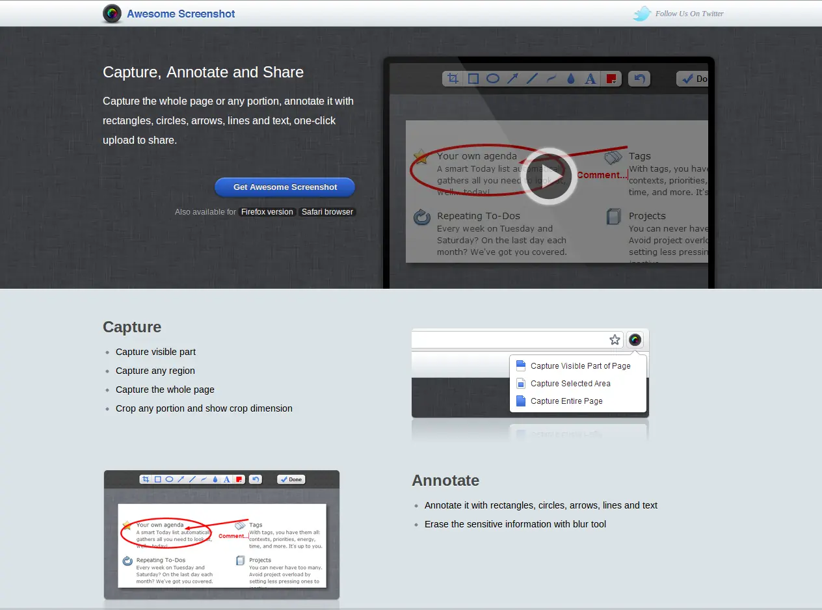Click the address bar field in Capture image
Screen dimensions: 822x610
click(x=518, y=339)
